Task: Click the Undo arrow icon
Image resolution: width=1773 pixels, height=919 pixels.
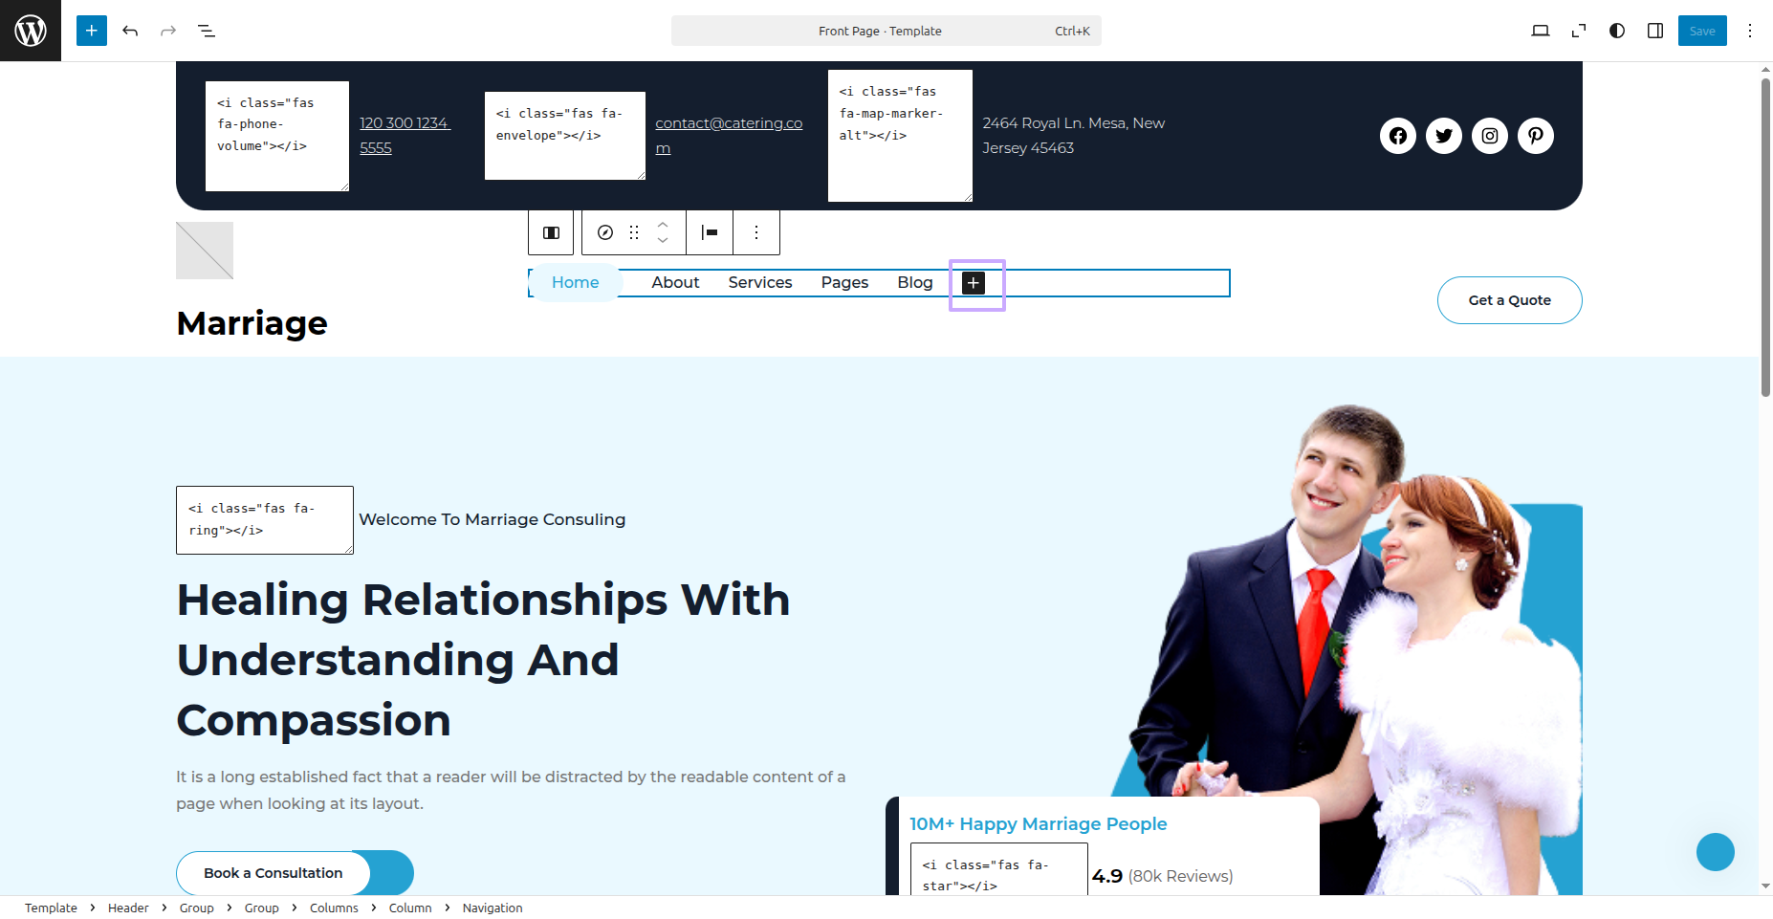Action: pyautogui.click(x=130, y=31)
